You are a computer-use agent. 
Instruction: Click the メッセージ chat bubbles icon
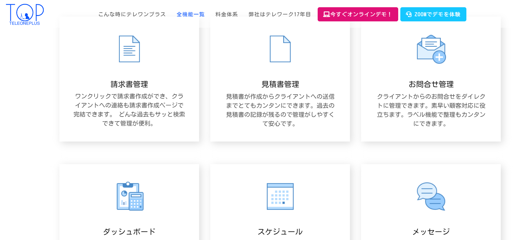tap(431, 196)
